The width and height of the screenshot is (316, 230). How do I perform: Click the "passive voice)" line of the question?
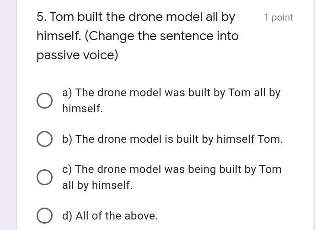(77, 55)
